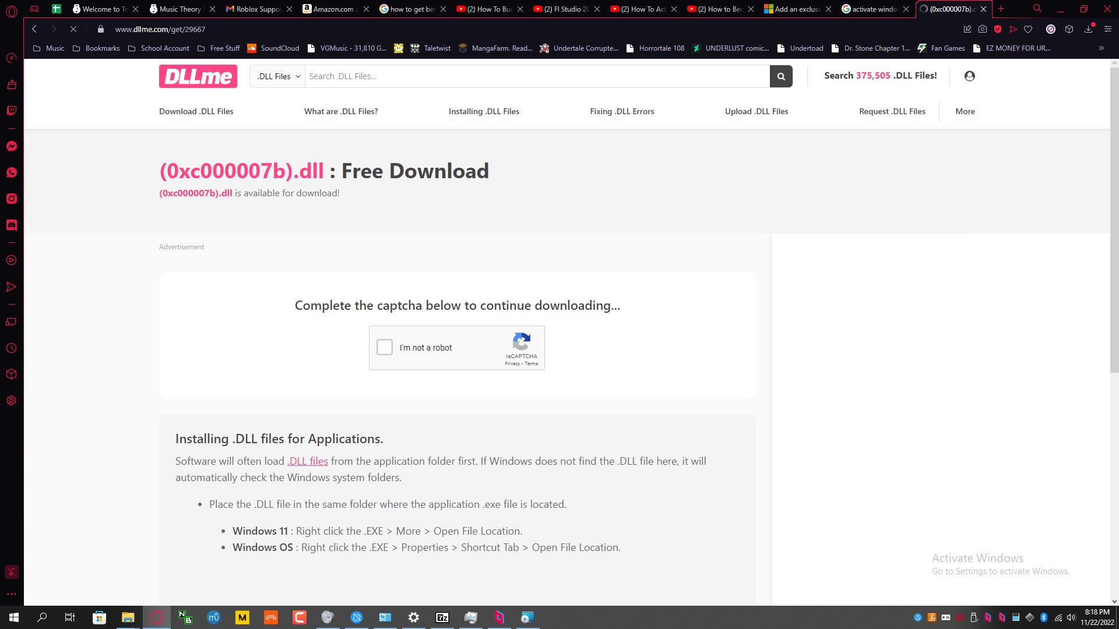Viewport: 1119px width, 629px height.
Task: Open the sidebar settings gear icon
Action: [x=11, y=401]
